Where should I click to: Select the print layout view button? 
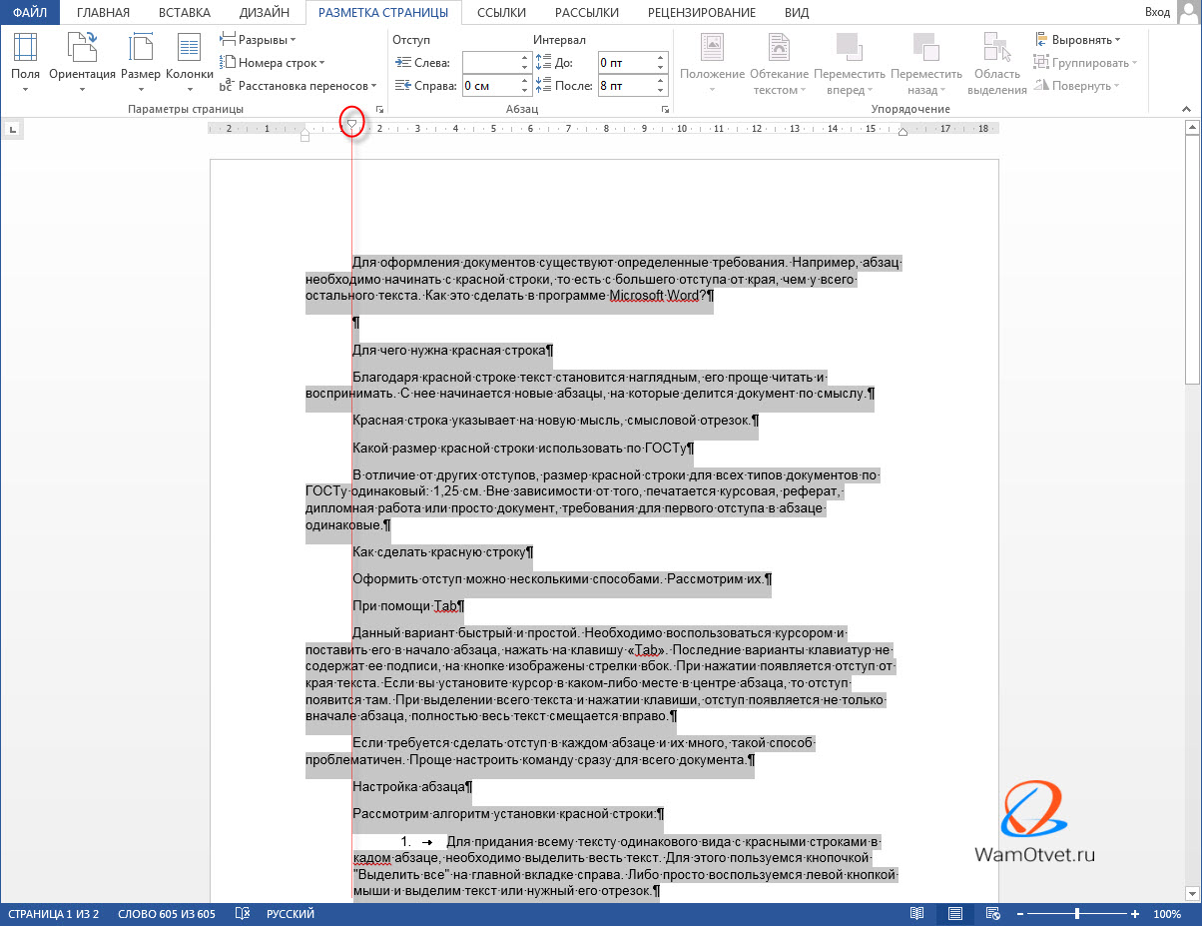click(x=955, y=914)
